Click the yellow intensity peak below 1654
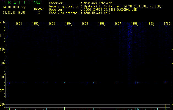Viewport: 173px width, 110px height. (x=65, y=109)
